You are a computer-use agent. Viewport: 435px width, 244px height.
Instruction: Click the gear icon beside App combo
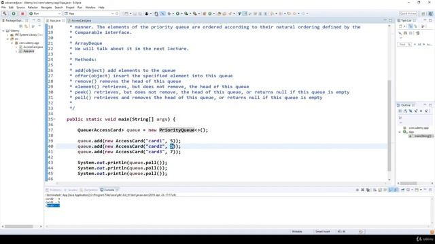pyautogui.click(x=117, y=14)
